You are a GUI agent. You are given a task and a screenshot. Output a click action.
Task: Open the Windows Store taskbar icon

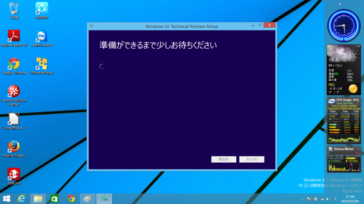[55, 199]
